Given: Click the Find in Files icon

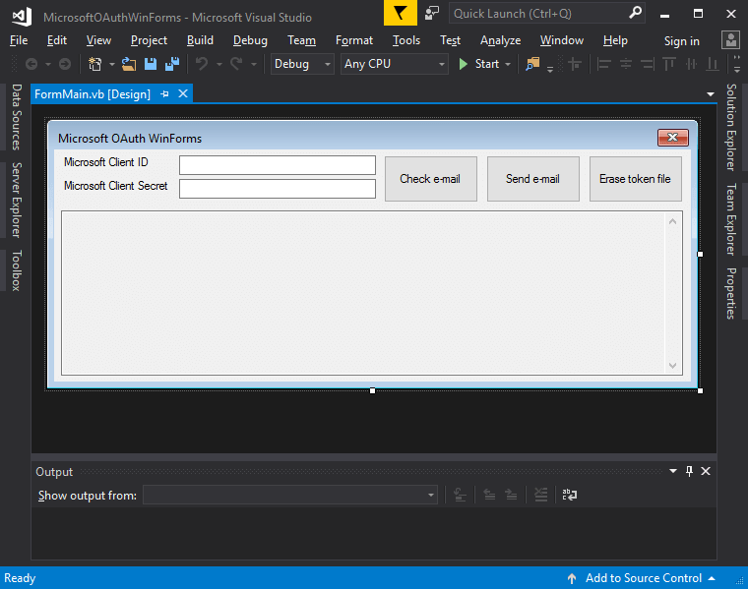Looking at the screenshot, I should pos(532,64).
